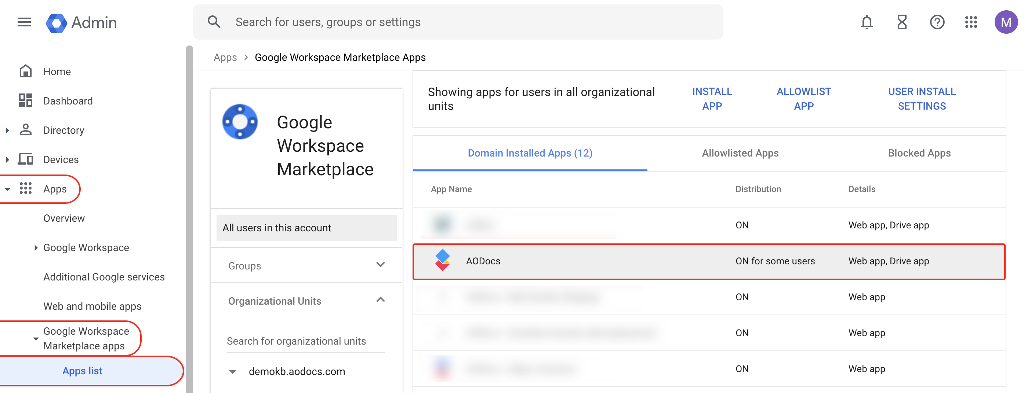The width and height of the screenshot is (1024, 393).
Task: Click the Home house icon
Action: click(x=26, y=71)
